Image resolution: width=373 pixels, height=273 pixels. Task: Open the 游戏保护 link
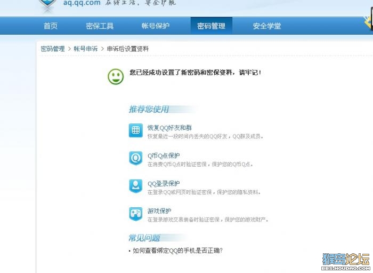click(x=159, y=211)
